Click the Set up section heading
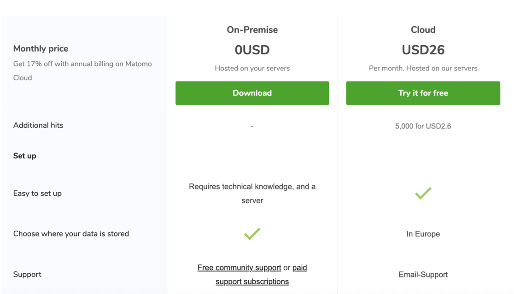 tap(25, 156)
